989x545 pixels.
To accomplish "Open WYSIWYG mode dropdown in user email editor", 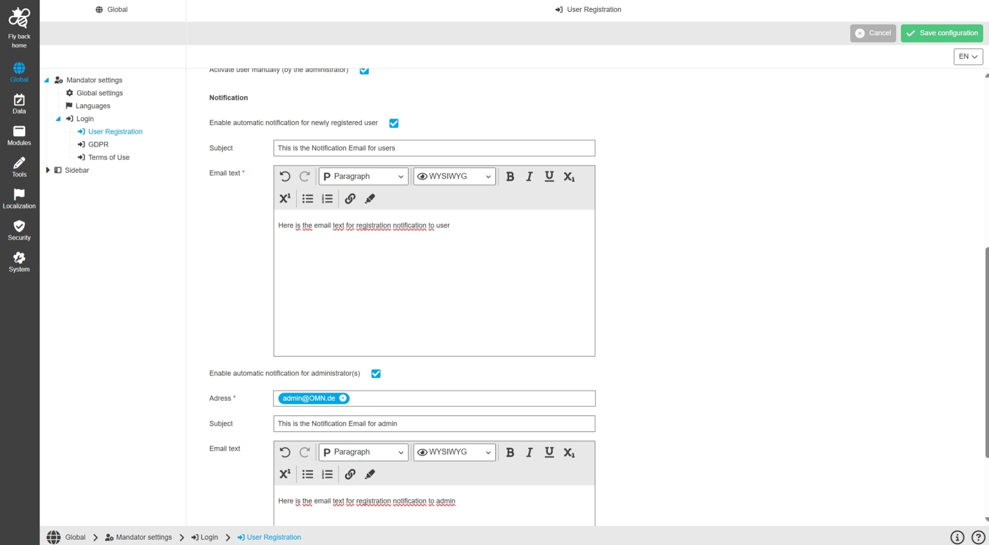I will pos(455,176).
